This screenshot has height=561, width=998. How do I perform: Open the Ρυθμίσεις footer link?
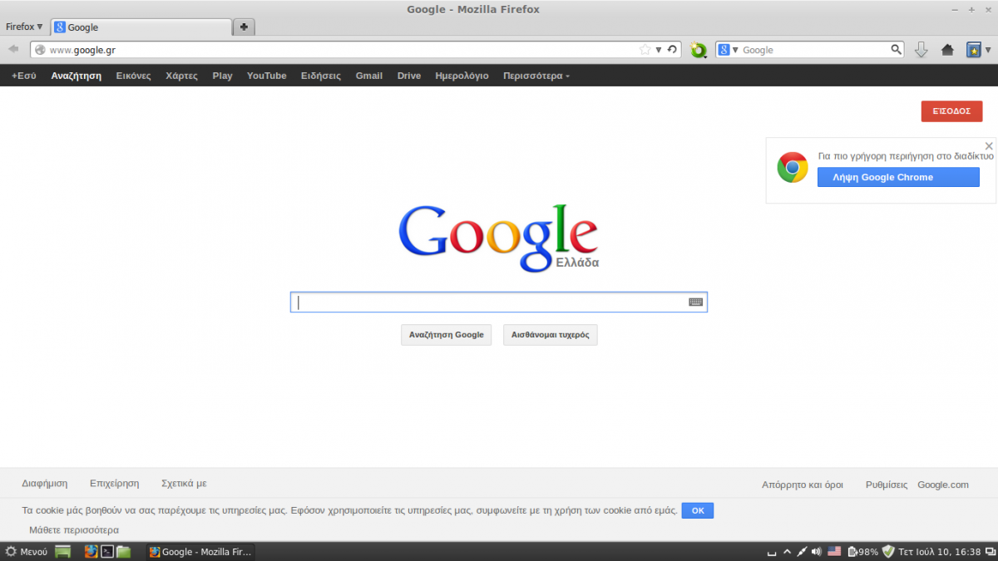coord(887,485)
